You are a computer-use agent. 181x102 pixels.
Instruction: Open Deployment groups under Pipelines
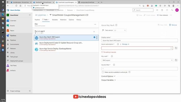(x=16, y=61)
